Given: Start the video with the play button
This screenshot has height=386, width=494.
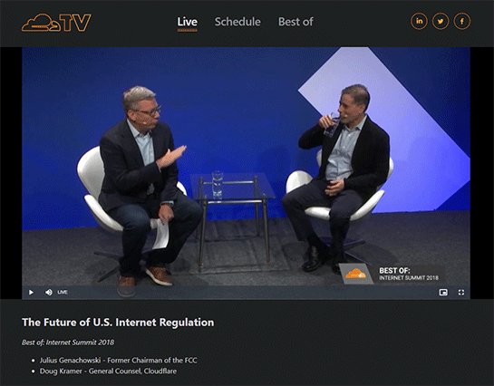Looking at the screenshot, I should [x=31, y=292].
